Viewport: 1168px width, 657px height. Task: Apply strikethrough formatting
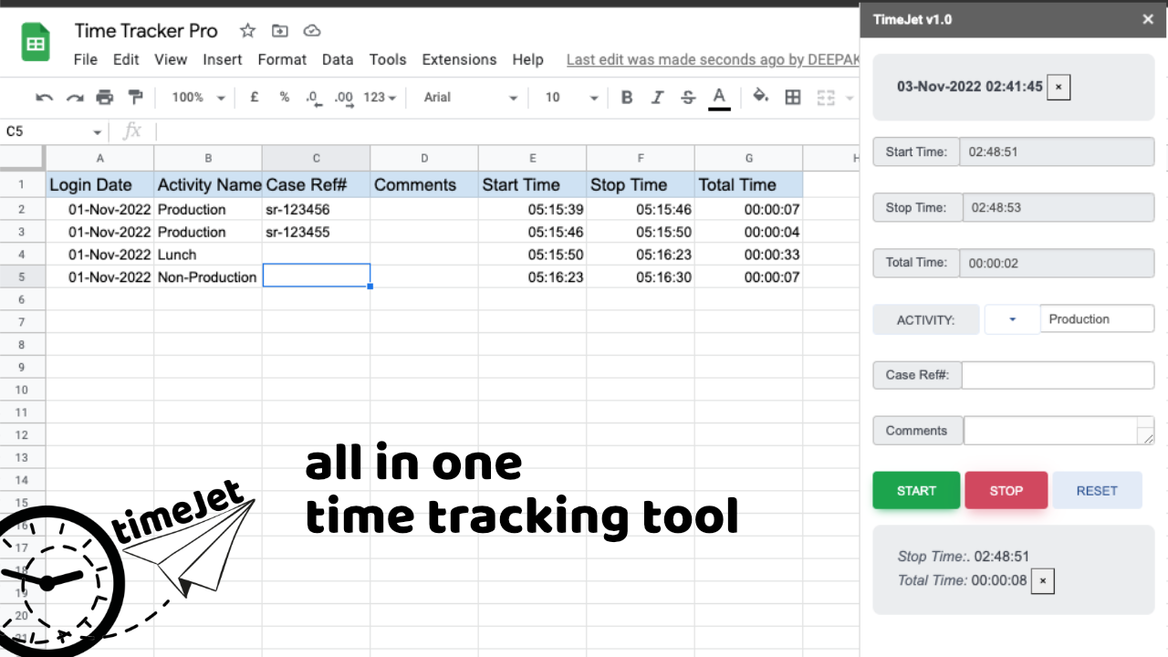pyautogui.click(x=688, y=98)
